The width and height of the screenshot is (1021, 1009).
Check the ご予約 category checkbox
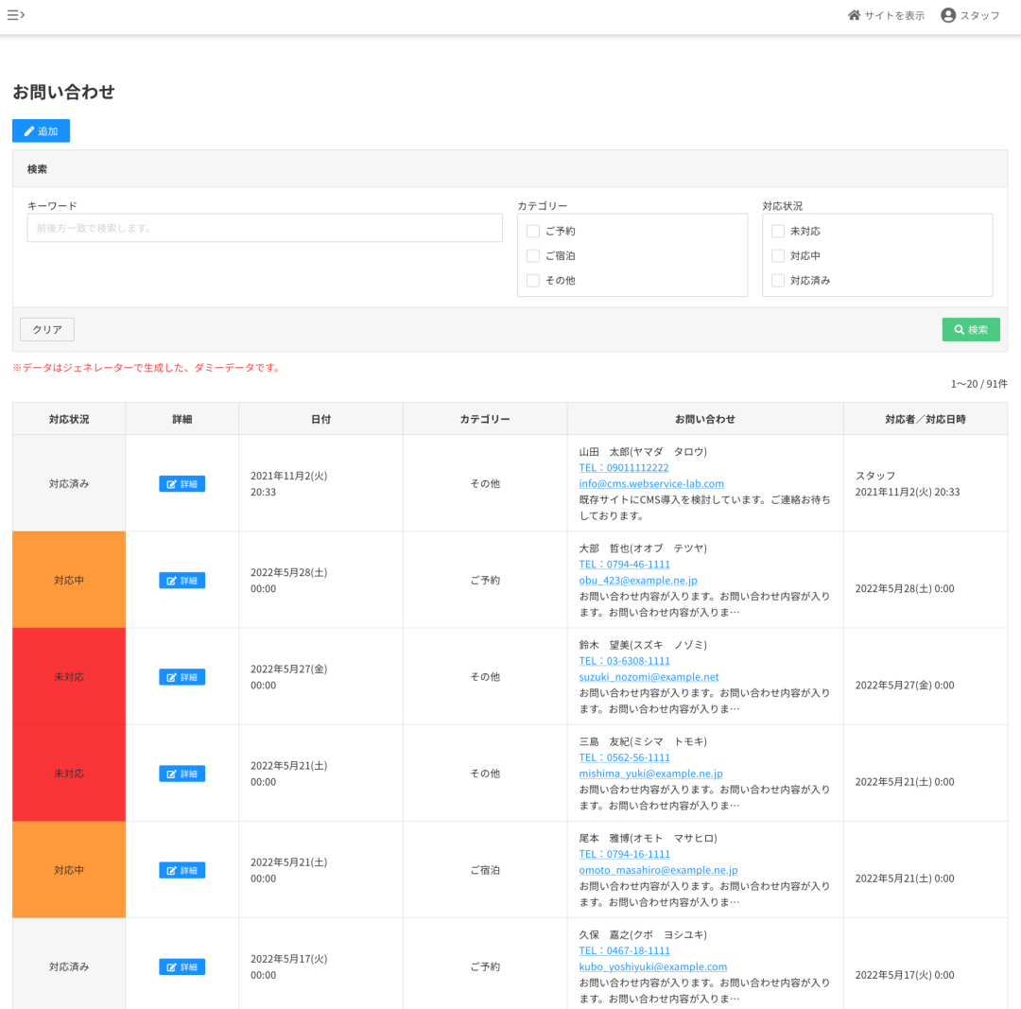click(533, 231)
